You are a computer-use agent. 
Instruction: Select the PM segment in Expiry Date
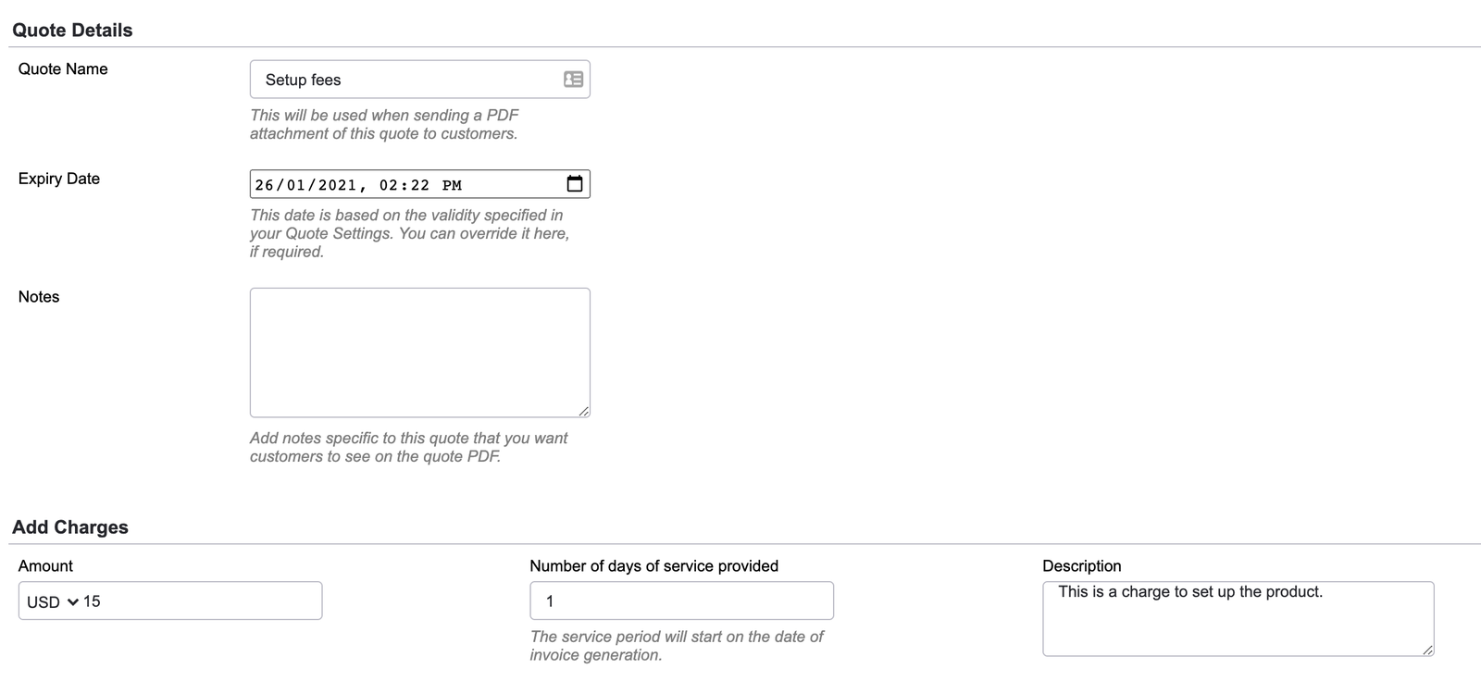tap(452, 185)
